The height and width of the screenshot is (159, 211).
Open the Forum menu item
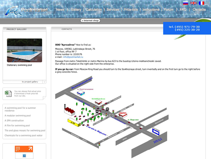point(169,10)
